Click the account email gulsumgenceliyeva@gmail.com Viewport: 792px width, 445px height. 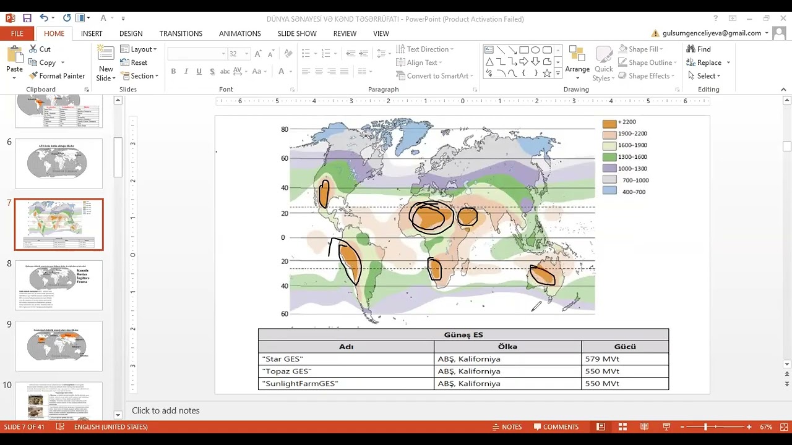pos(712,33)
